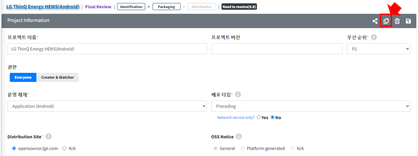Delete the project with the trash icon
418x156 pixels.
click(397, 21)
